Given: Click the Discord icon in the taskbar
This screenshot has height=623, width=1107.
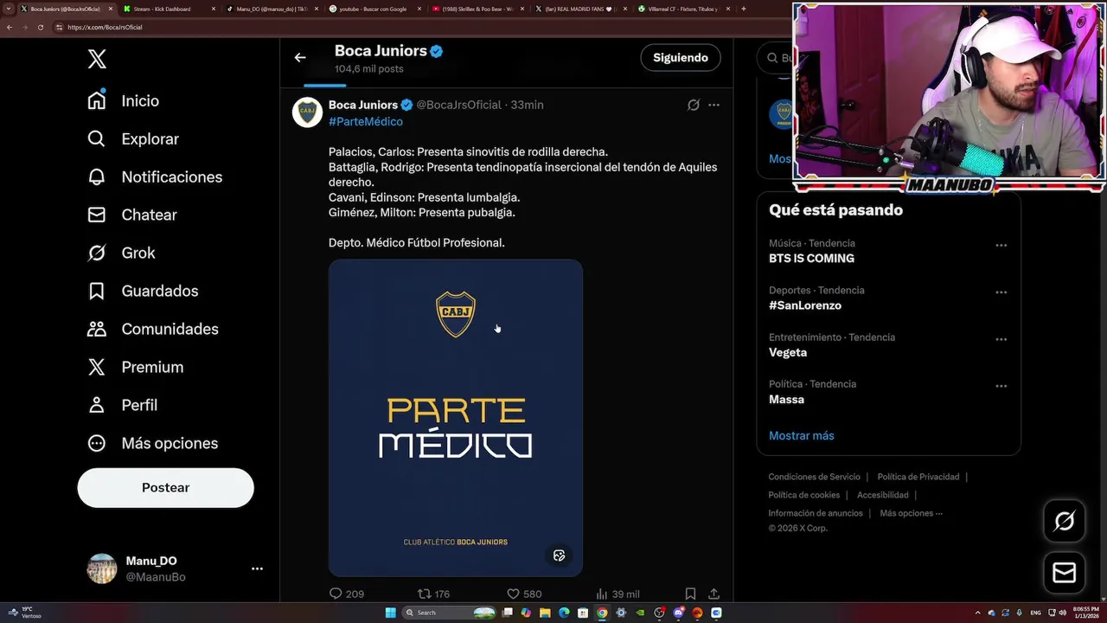Looking at the screenshot, I should pyautogui.click(x=678, y=613).
